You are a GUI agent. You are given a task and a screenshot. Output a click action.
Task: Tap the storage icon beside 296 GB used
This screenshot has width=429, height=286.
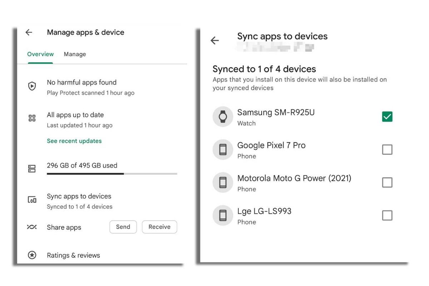(x=32, y=169)
